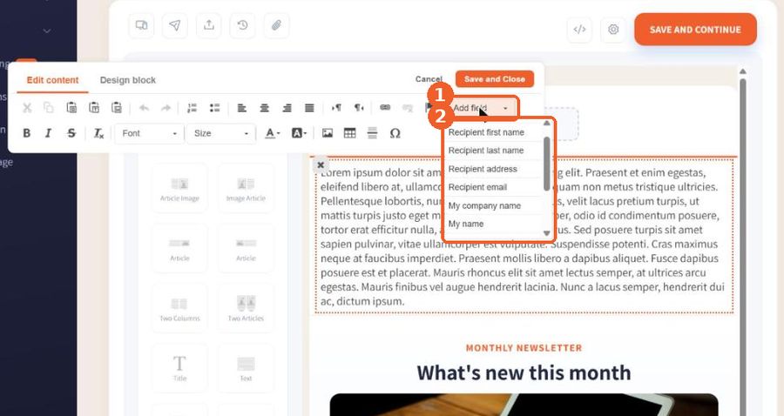The width and height of the screenshot is (784, 416).
Task: Open the Add field dropdown
Action: [x=483, y=108]
